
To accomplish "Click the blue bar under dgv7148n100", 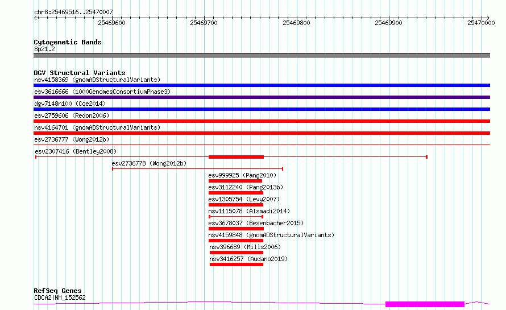I will 262,109.
